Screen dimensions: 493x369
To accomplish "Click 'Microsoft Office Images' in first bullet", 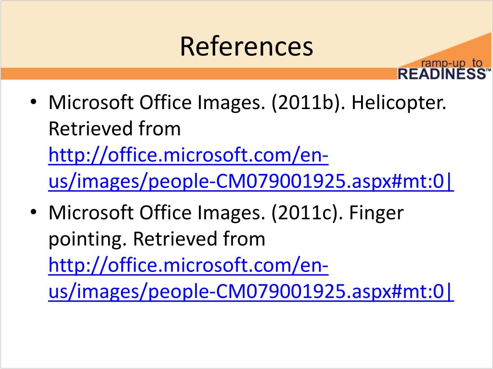I will (x=156, y=103).
